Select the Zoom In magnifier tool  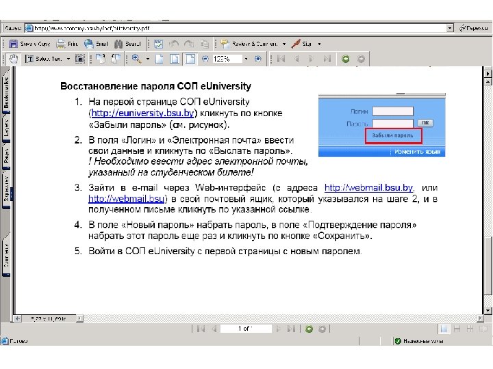pyautogui.click(x=136, y=59)
